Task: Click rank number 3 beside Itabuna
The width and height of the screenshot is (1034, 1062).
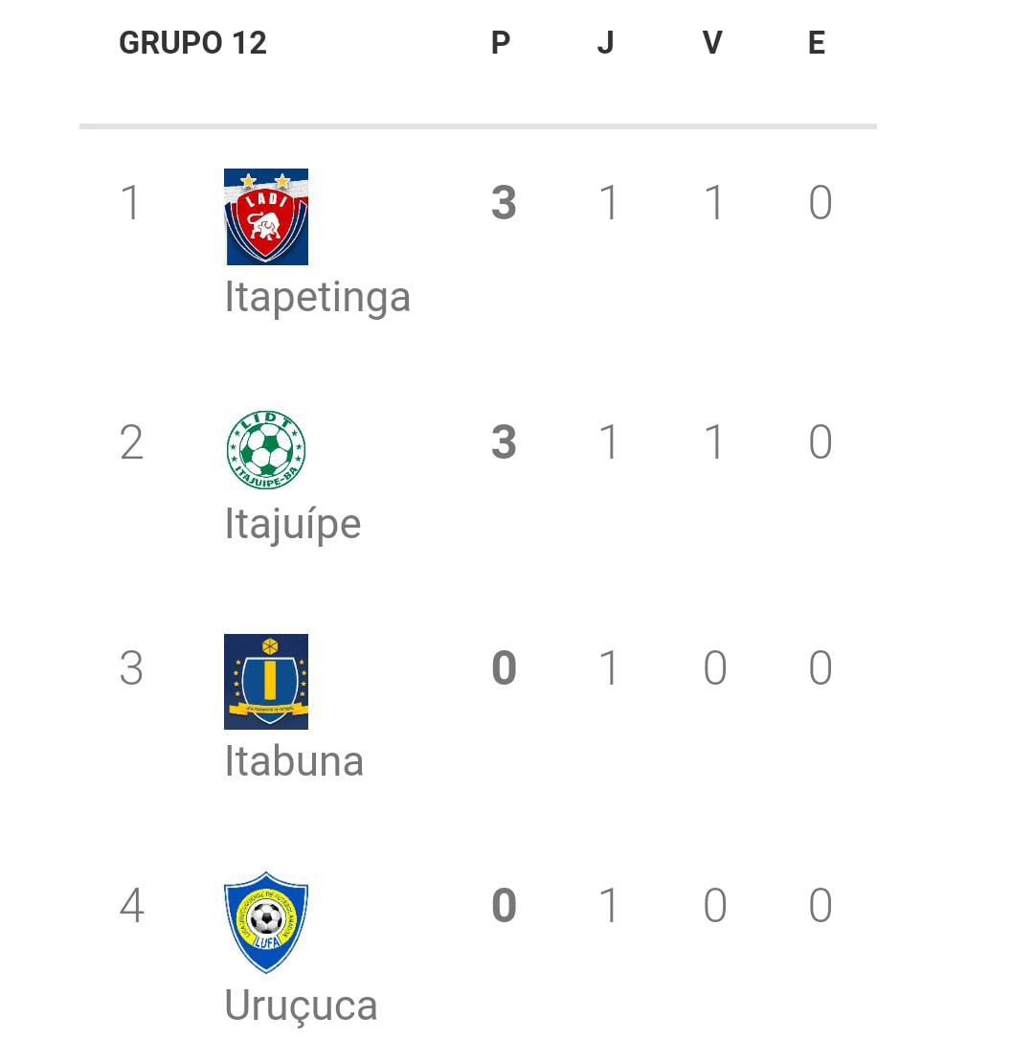Action: 131,668
